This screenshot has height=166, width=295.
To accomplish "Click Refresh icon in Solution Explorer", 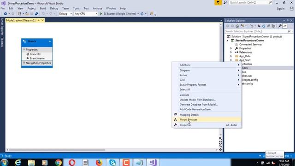I will tap(264, 26).
